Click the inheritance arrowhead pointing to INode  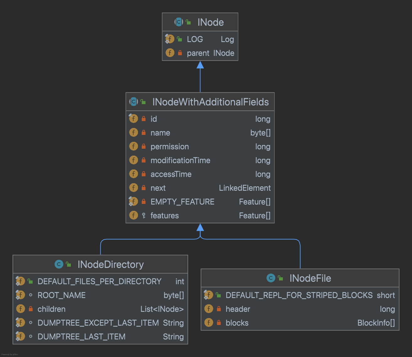tap(200, 65)
